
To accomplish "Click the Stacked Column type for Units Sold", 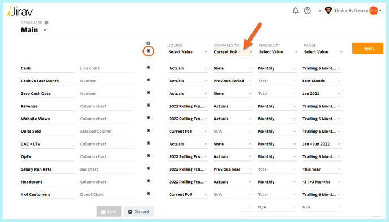I will pyautogui.click(x=107, y=132).
